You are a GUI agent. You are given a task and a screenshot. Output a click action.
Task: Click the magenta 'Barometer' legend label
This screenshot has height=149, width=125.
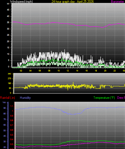click(117, 2)
